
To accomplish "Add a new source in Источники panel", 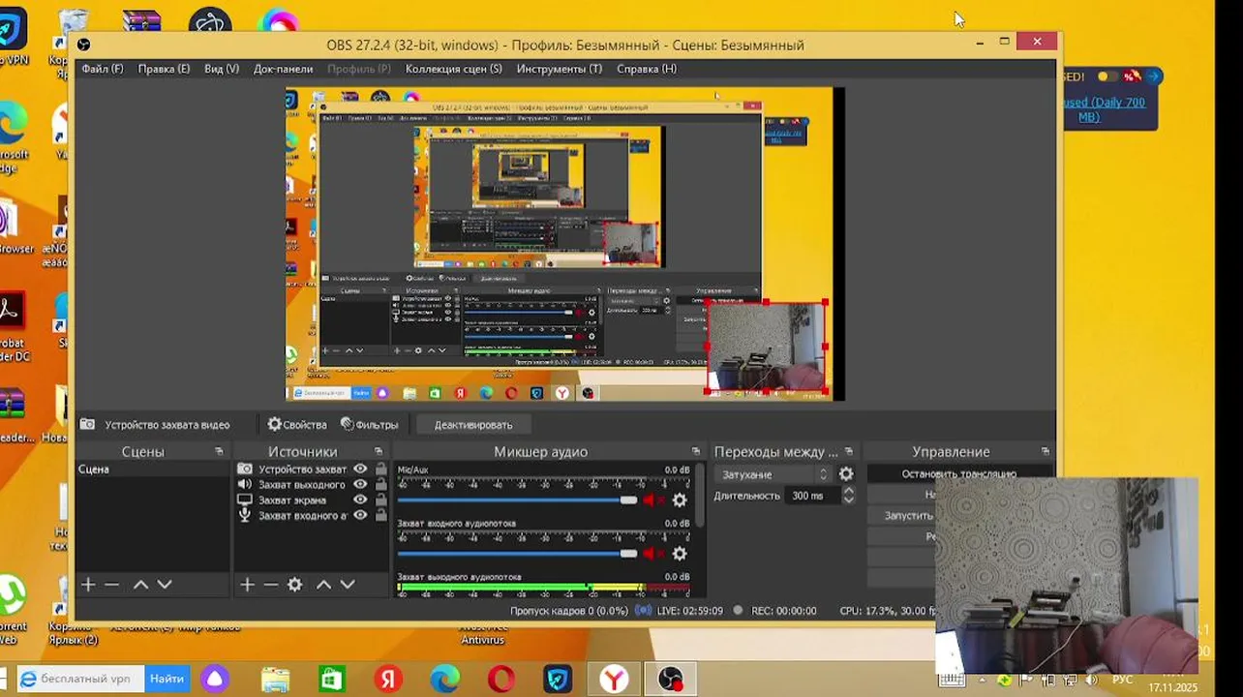I will point(247,585).
